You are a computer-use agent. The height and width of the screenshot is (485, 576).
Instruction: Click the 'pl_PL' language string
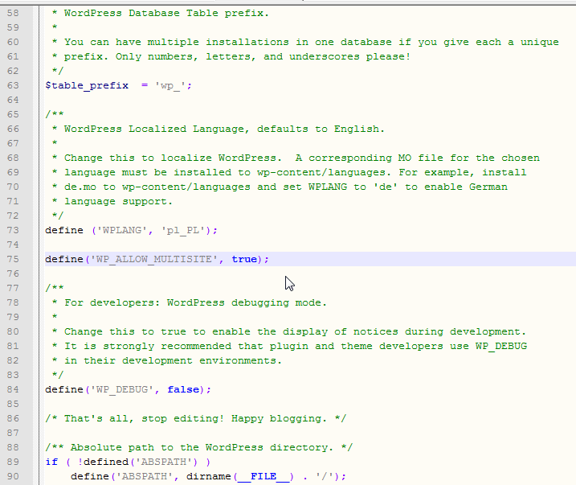pyautogui.click(x=183, y=231)
